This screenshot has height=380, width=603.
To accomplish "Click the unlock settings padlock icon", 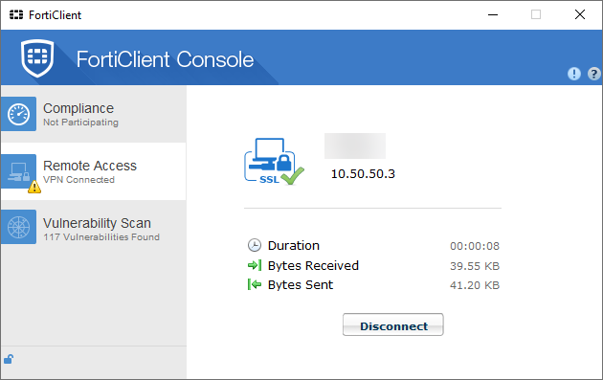I will pyautogui.click(x=9, y=359).
